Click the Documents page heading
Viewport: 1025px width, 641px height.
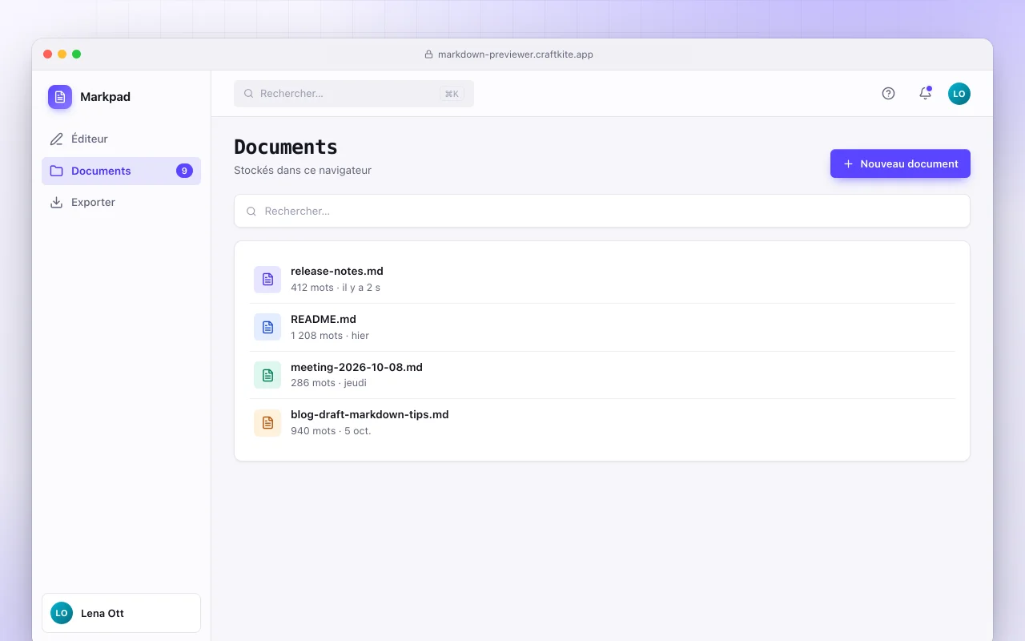286,147
